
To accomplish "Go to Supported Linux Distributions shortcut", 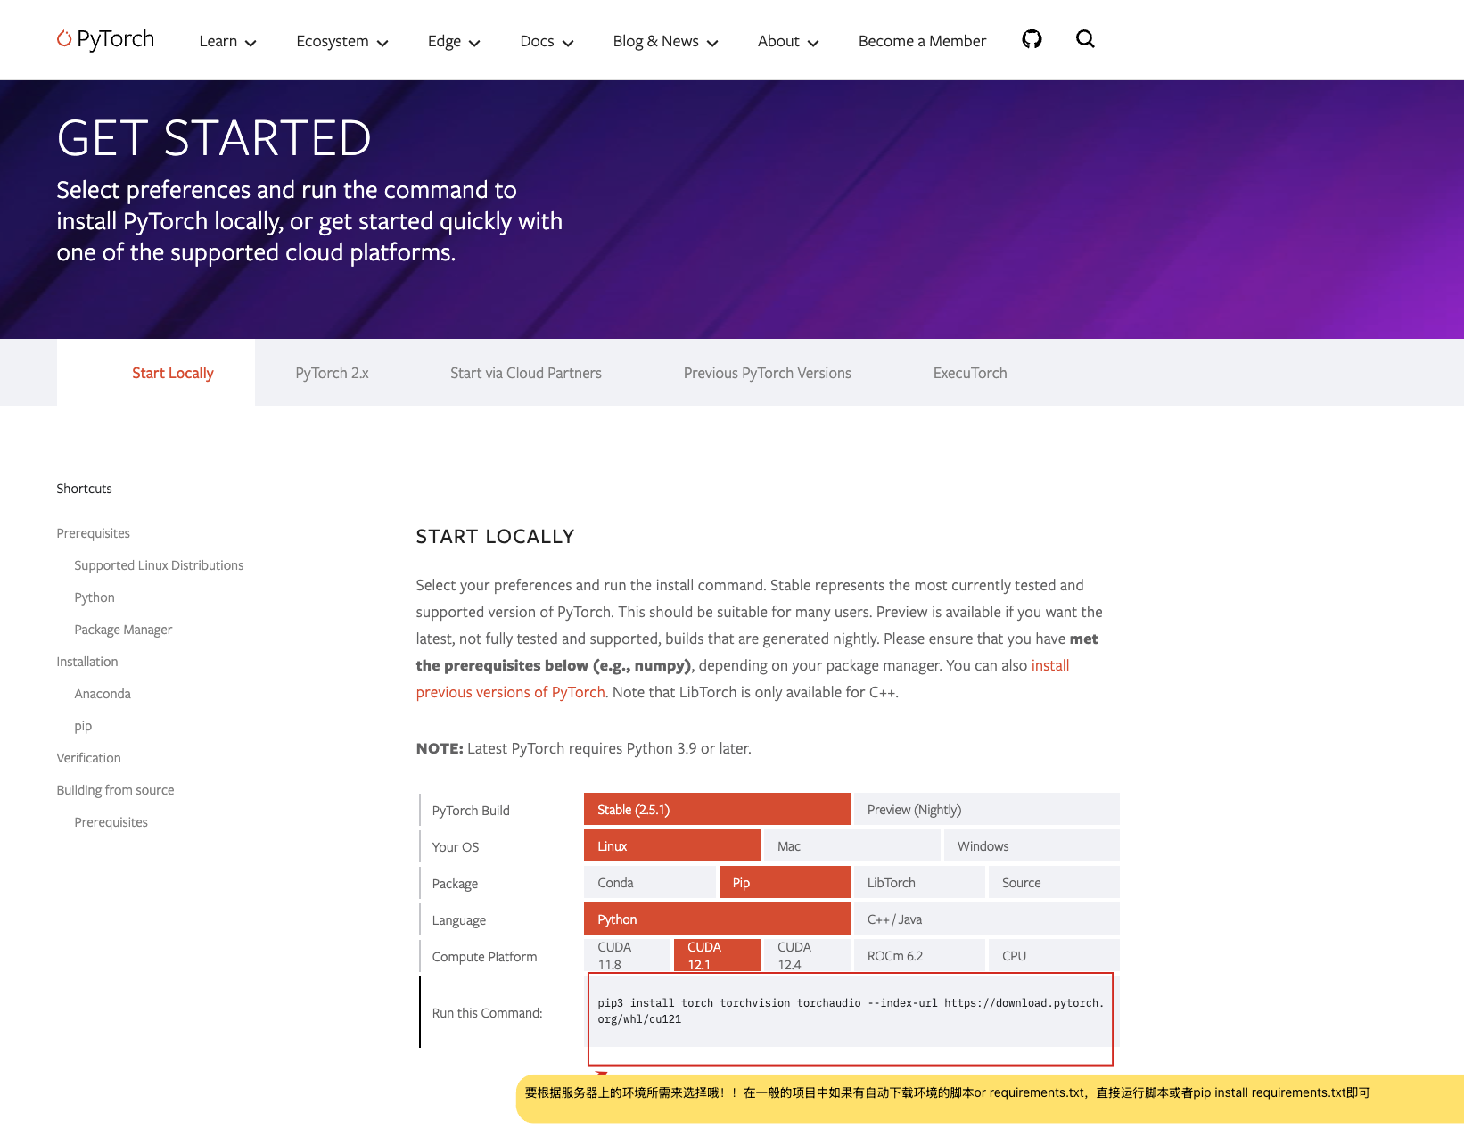I will (159, 565).
